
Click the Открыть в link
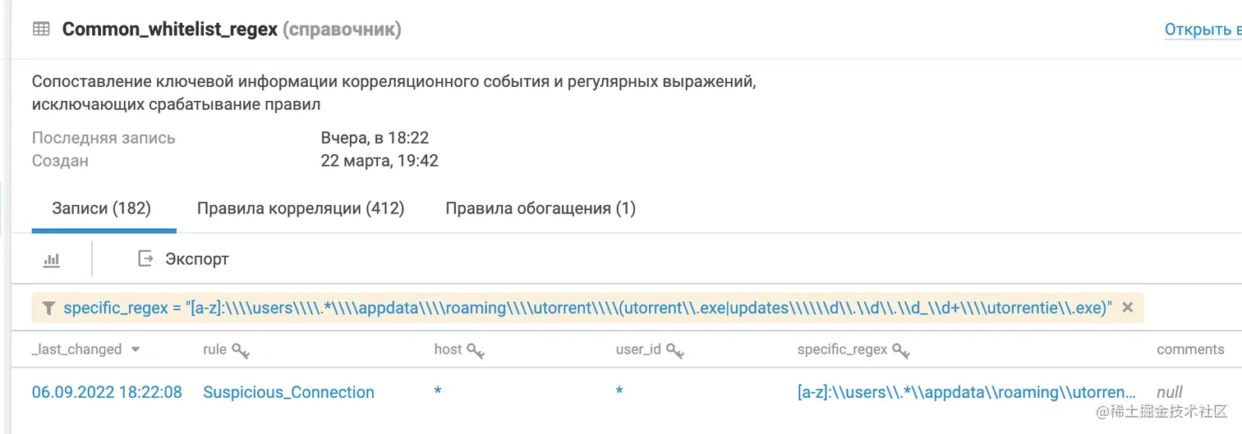1202,30
